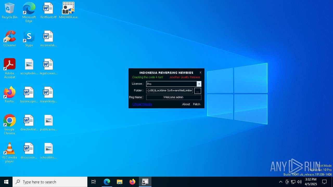Click the folder browse '...' button

click(198, 91)
